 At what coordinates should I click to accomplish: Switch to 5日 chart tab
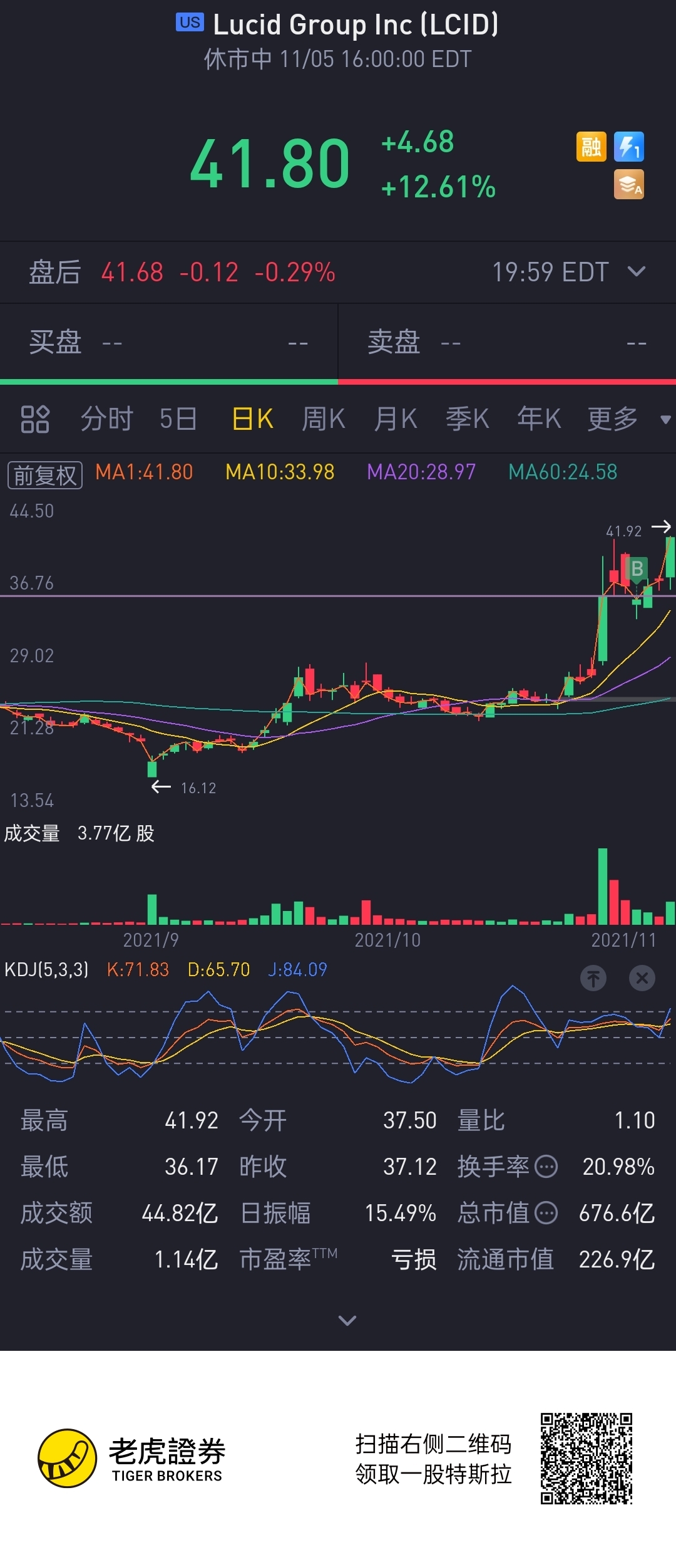pos(178,419)
